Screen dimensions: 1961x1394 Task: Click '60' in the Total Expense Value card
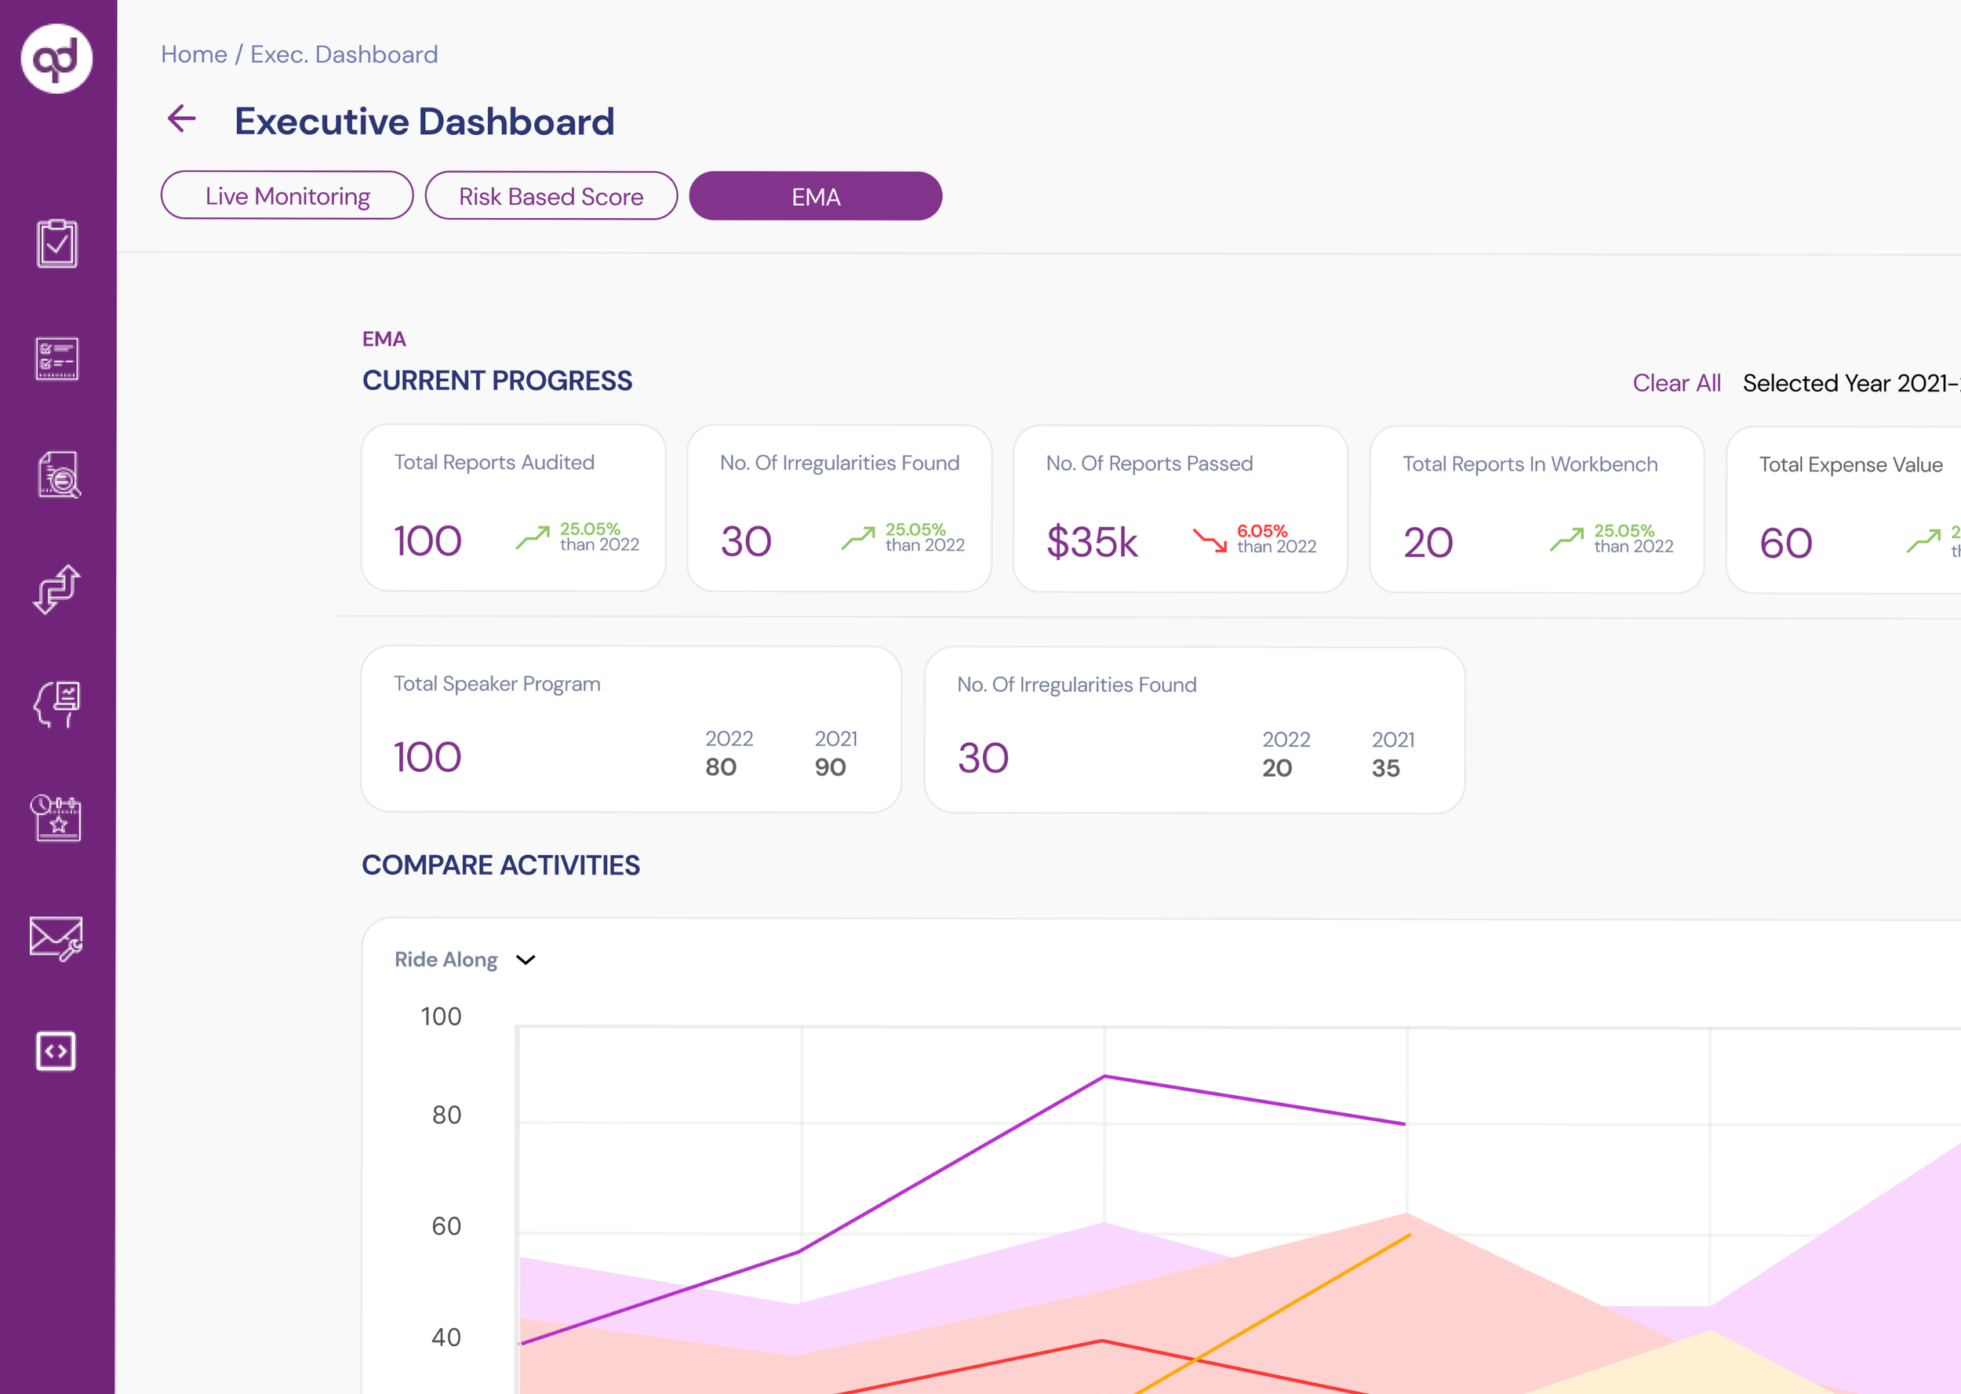coord(1786,544)
